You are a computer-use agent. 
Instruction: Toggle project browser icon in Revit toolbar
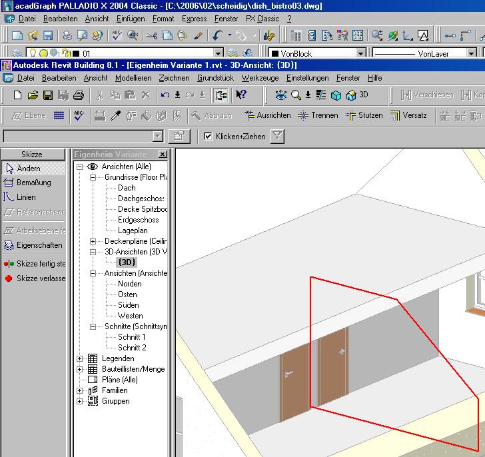[221, 95]
